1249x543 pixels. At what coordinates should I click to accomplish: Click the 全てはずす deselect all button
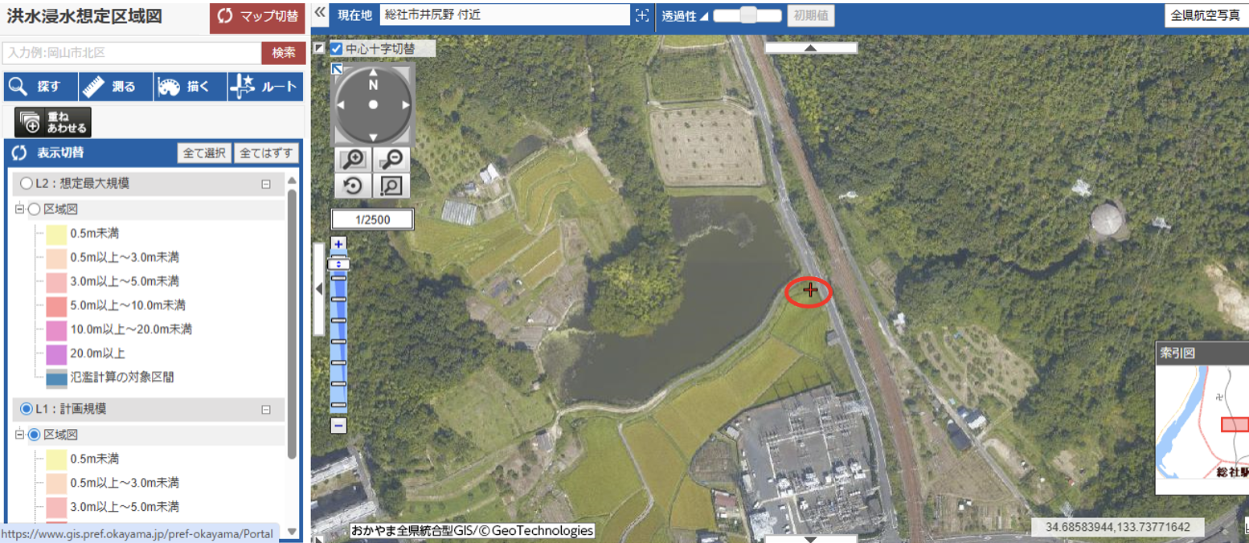click(267, 153)
